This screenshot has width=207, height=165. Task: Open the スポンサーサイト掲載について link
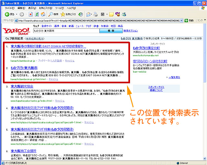pyautogui.click(x=156, y=88)
